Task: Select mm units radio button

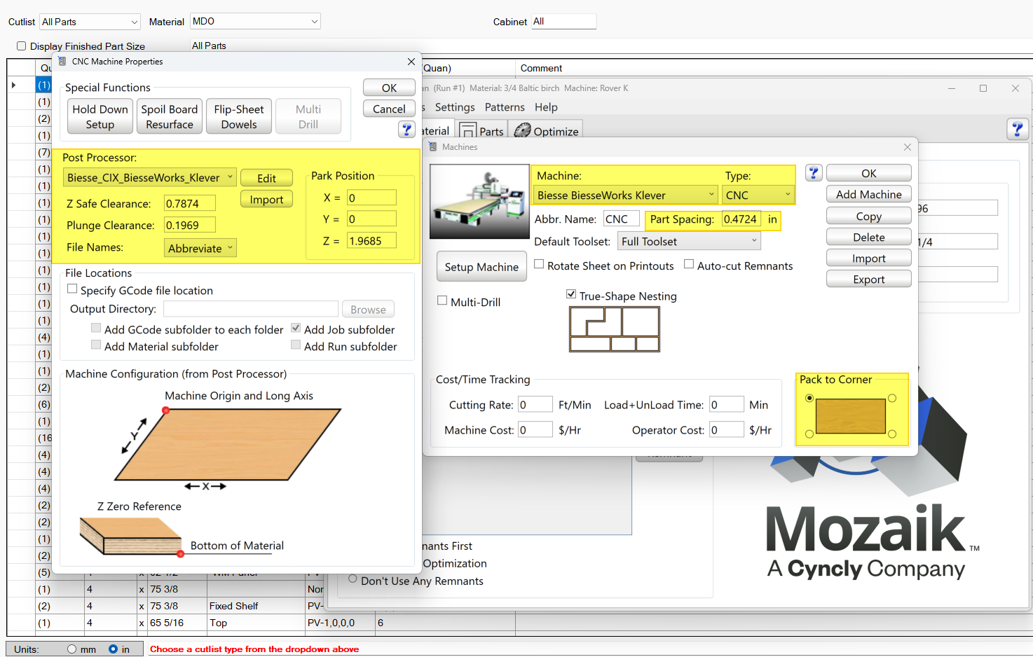Action: (71, 649)
